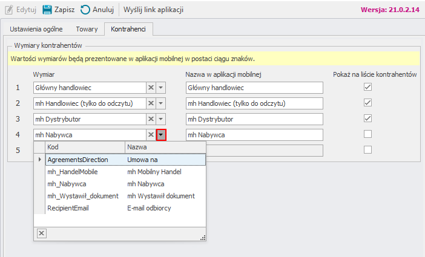
Task: Collapse the mh Nabywca dropdown arrow
Action: [x=161, y=135]
